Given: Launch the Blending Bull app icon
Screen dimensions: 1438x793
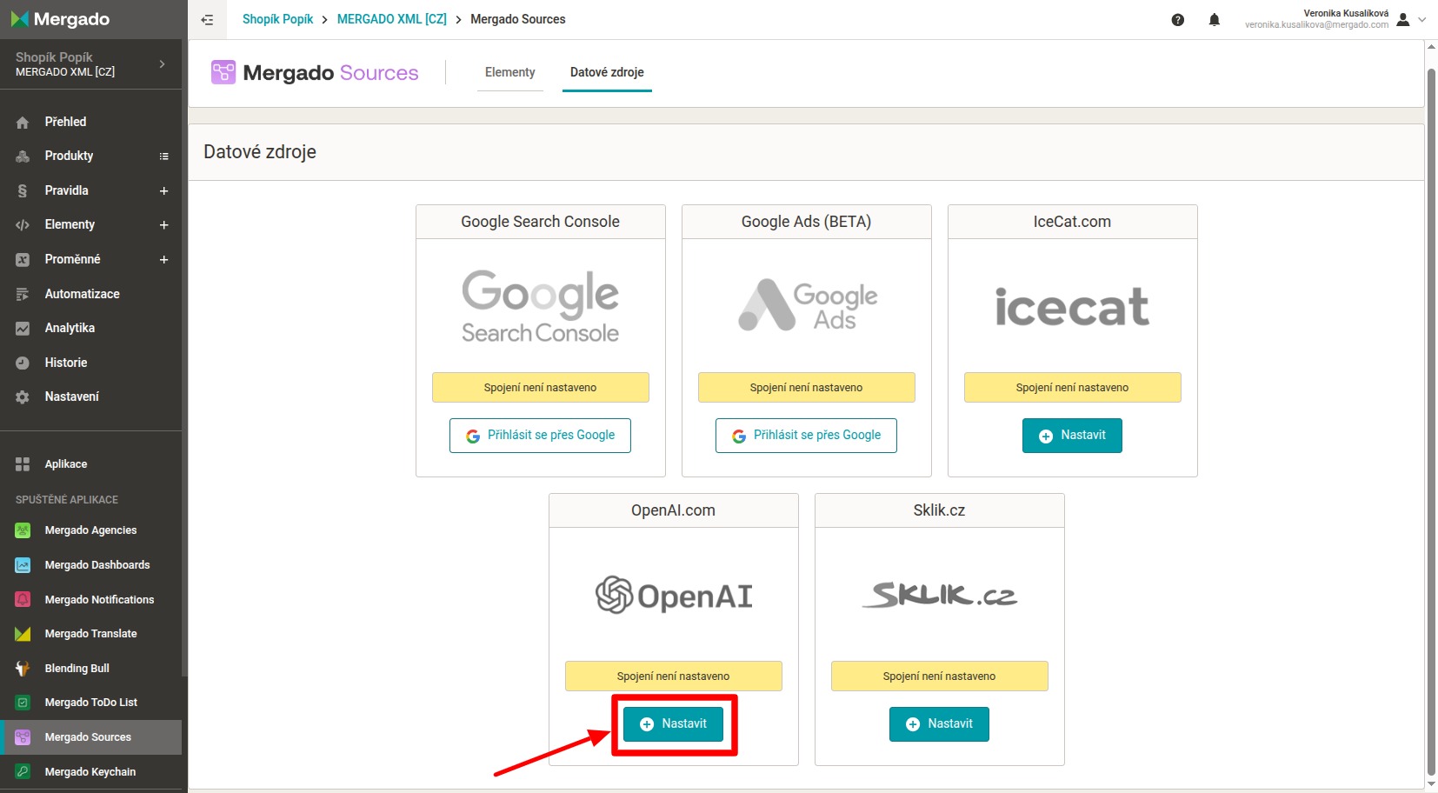Looking at the screenshot, I should tap(23, 669).
